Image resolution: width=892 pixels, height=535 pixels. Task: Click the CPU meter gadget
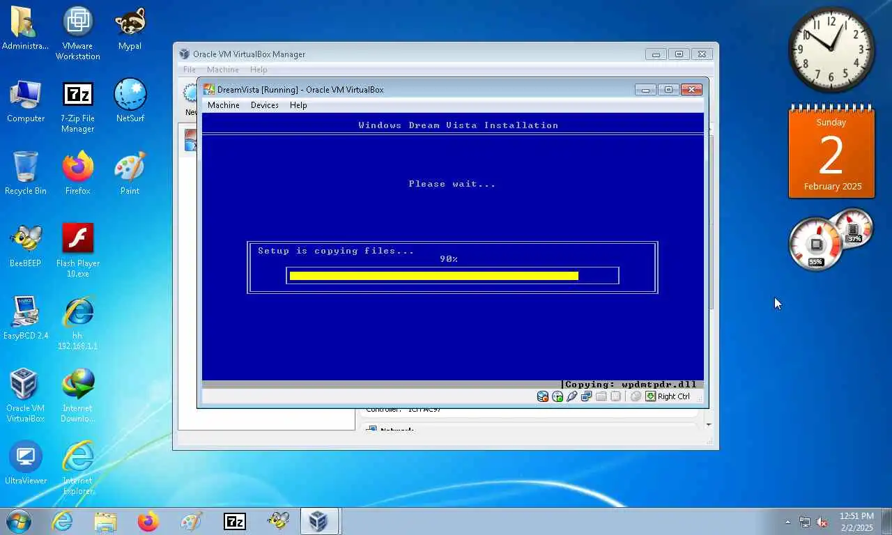tap(815, 244)
